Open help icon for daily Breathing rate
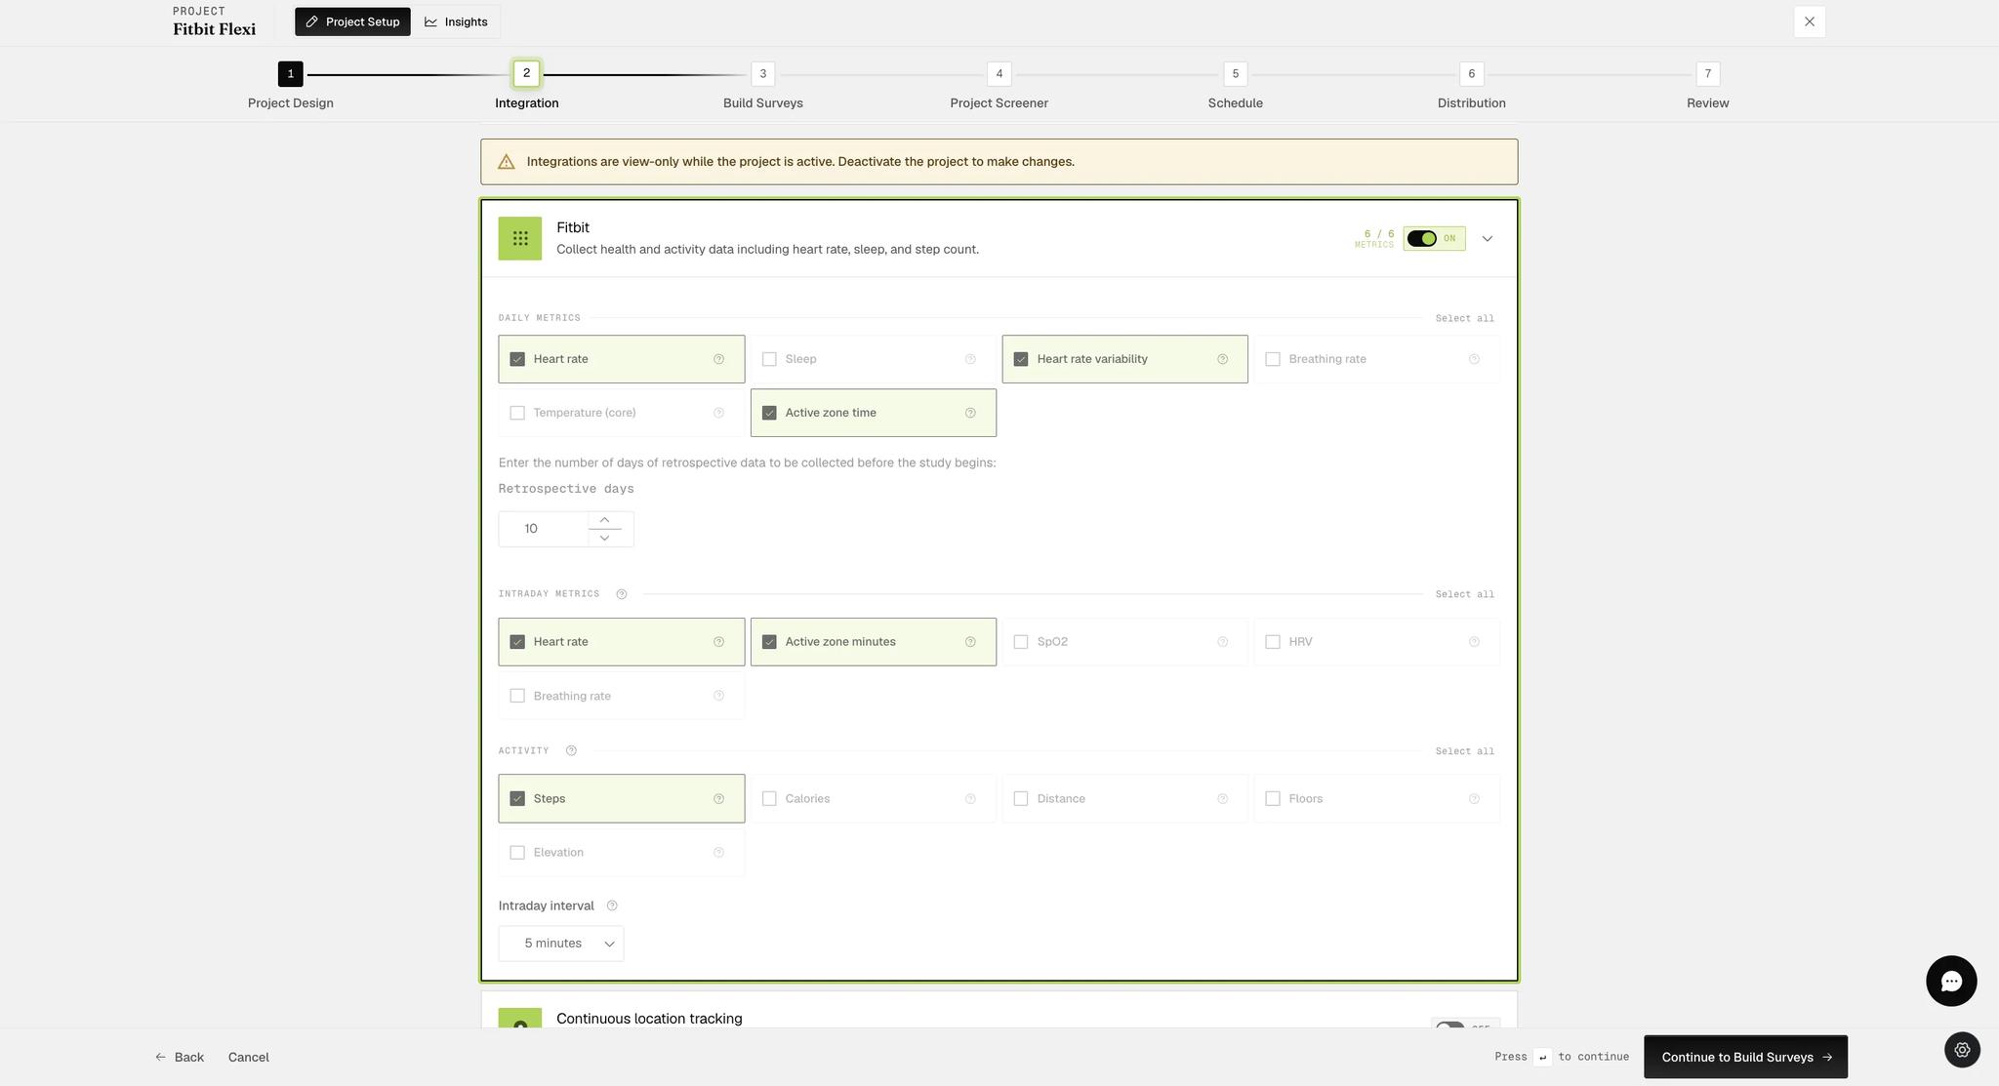 (1474, 359)
